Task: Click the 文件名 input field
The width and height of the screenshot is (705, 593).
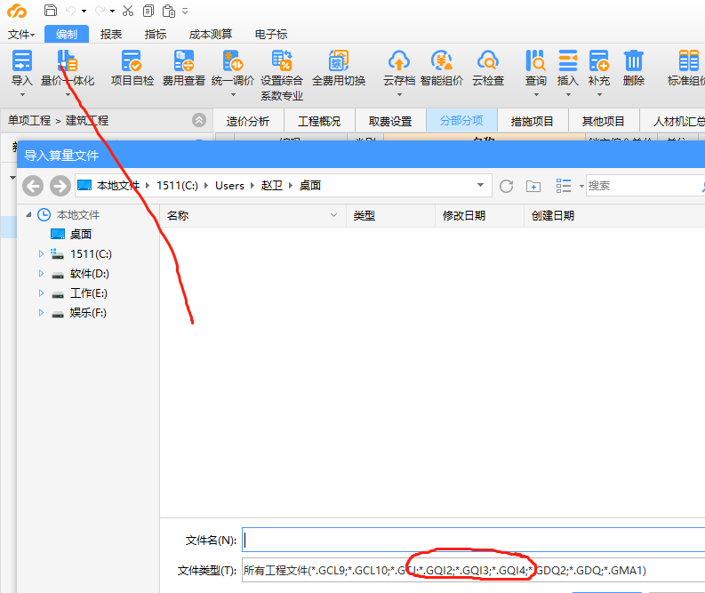Action: [x=473, y=540]
